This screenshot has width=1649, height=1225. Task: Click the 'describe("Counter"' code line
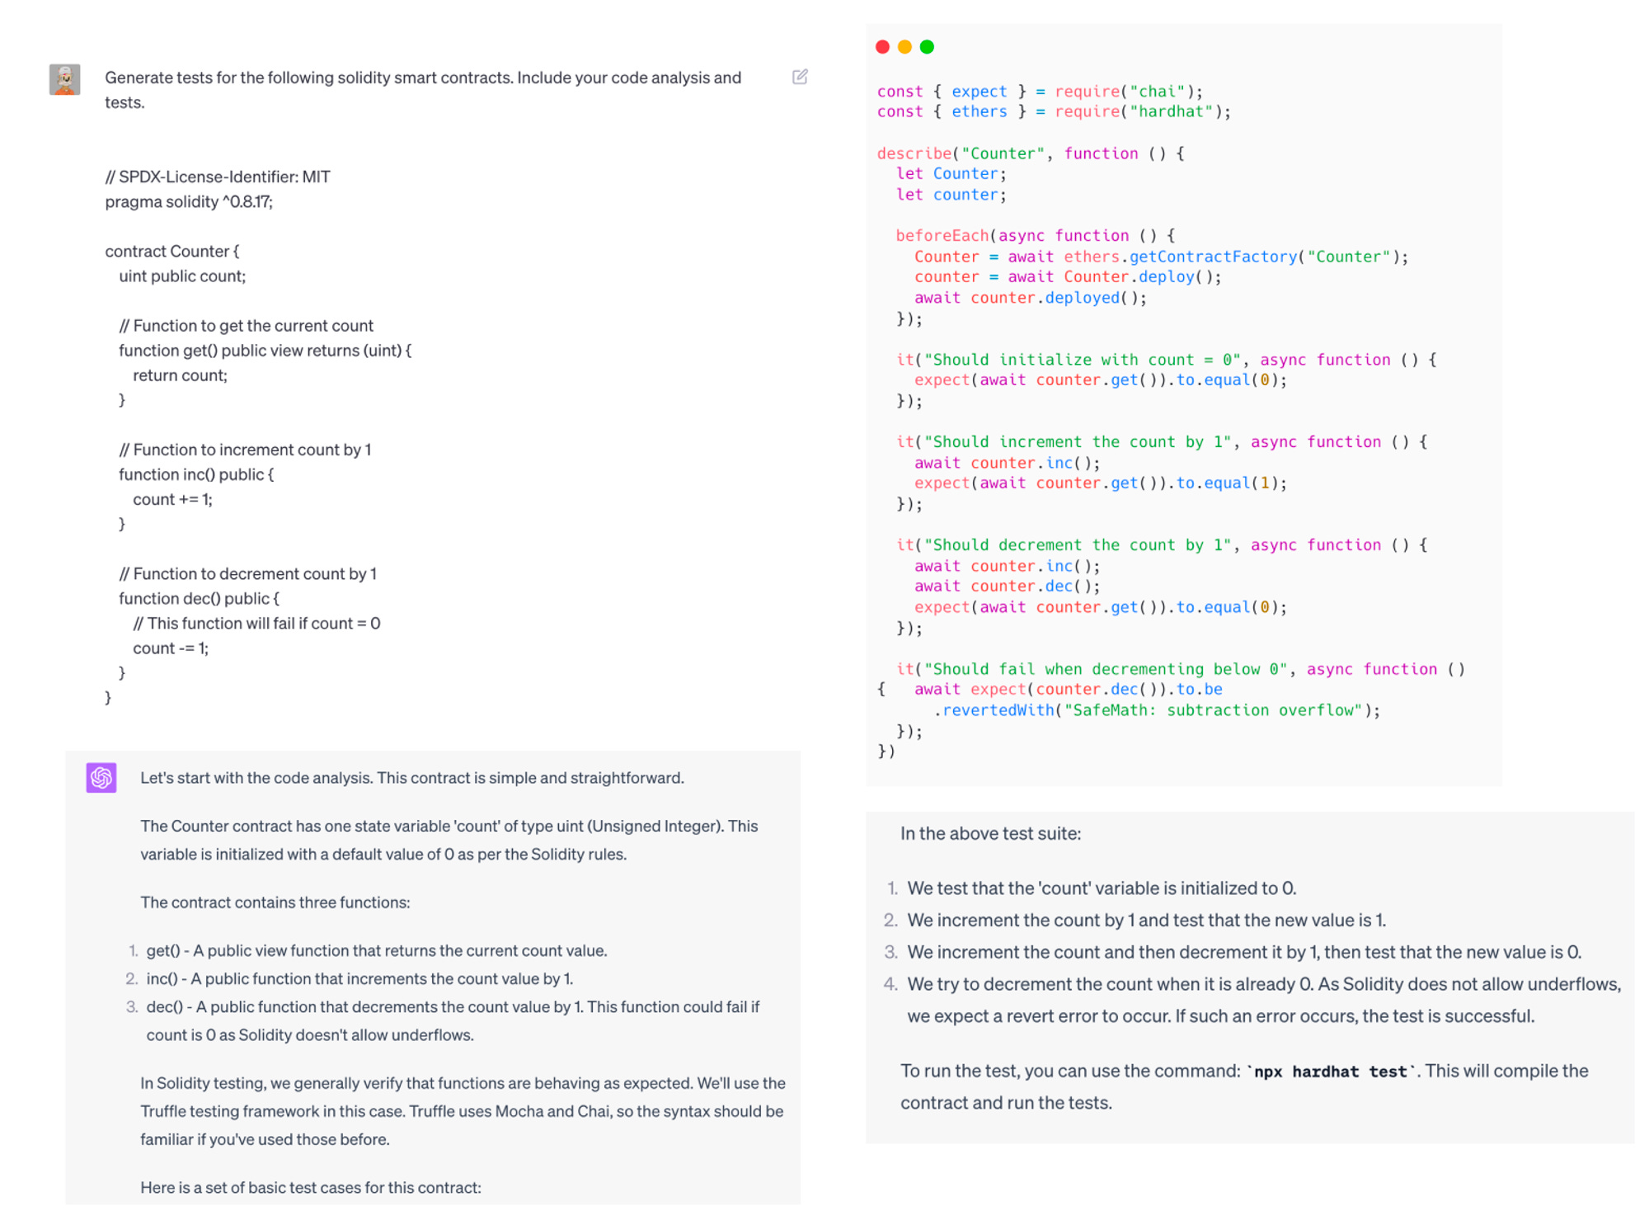[x=1030, y=153]
